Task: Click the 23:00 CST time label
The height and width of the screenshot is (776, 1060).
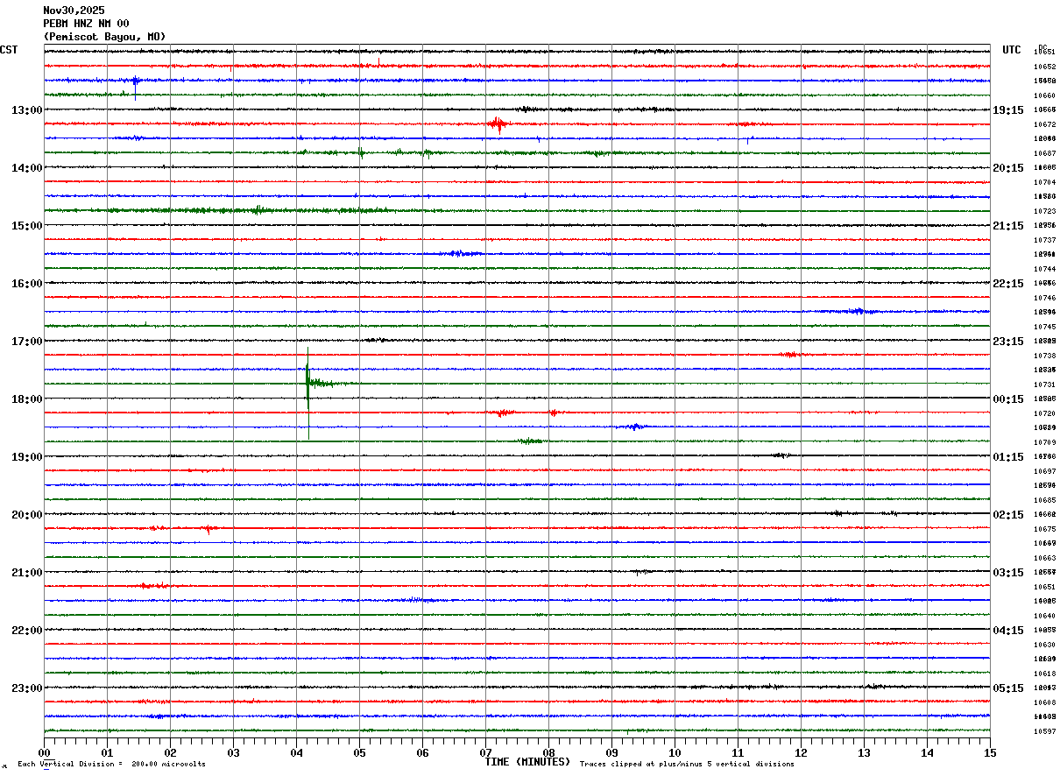Action: click(26, 688)
